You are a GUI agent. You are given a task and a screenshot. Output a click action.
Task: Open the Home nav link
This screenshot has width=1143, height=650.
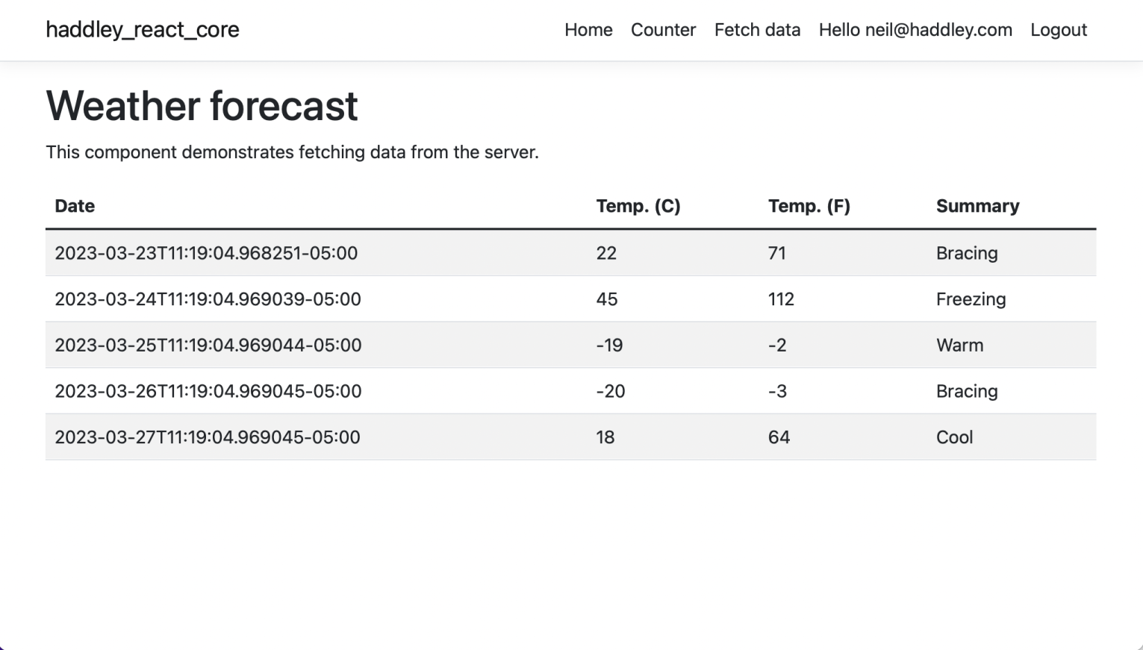coord(588,30)
